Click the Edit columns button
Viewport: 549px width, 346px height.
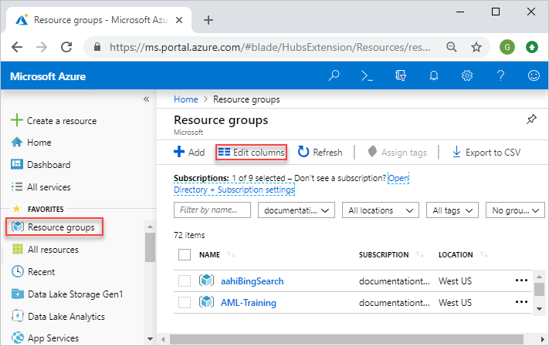[251, 153]
